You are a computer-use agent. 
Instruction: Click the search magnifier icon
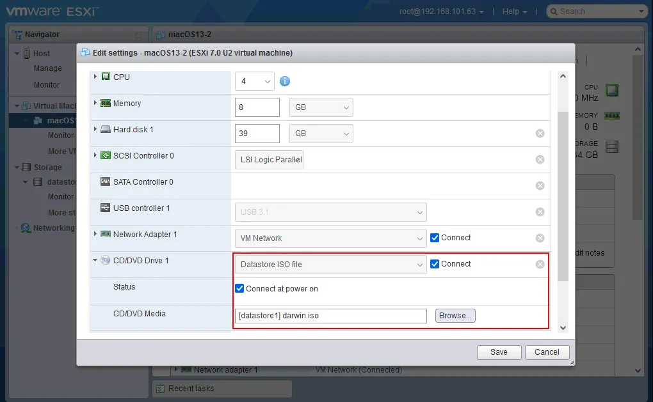tap(554, 12)
